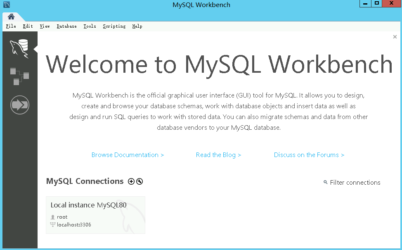Click the root user text in connection tile
Screen dimensions: 402x250
tap(62, 217)
